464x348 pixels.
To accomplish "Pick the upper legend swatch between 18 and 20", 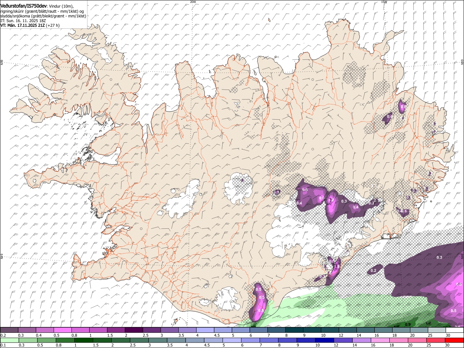I will (x=401, y=330).
